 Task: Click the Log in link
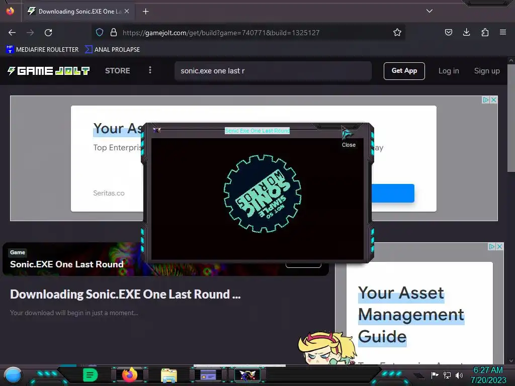tap(449, 71)
